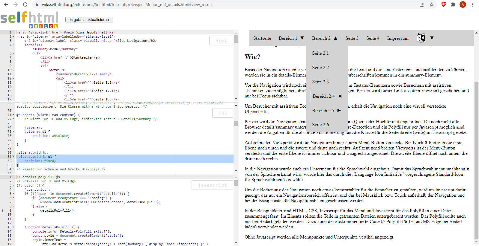Viewport: 479px width, 246px height.
Task: Click the javascript editor label
Action: (x=213, y=185)
